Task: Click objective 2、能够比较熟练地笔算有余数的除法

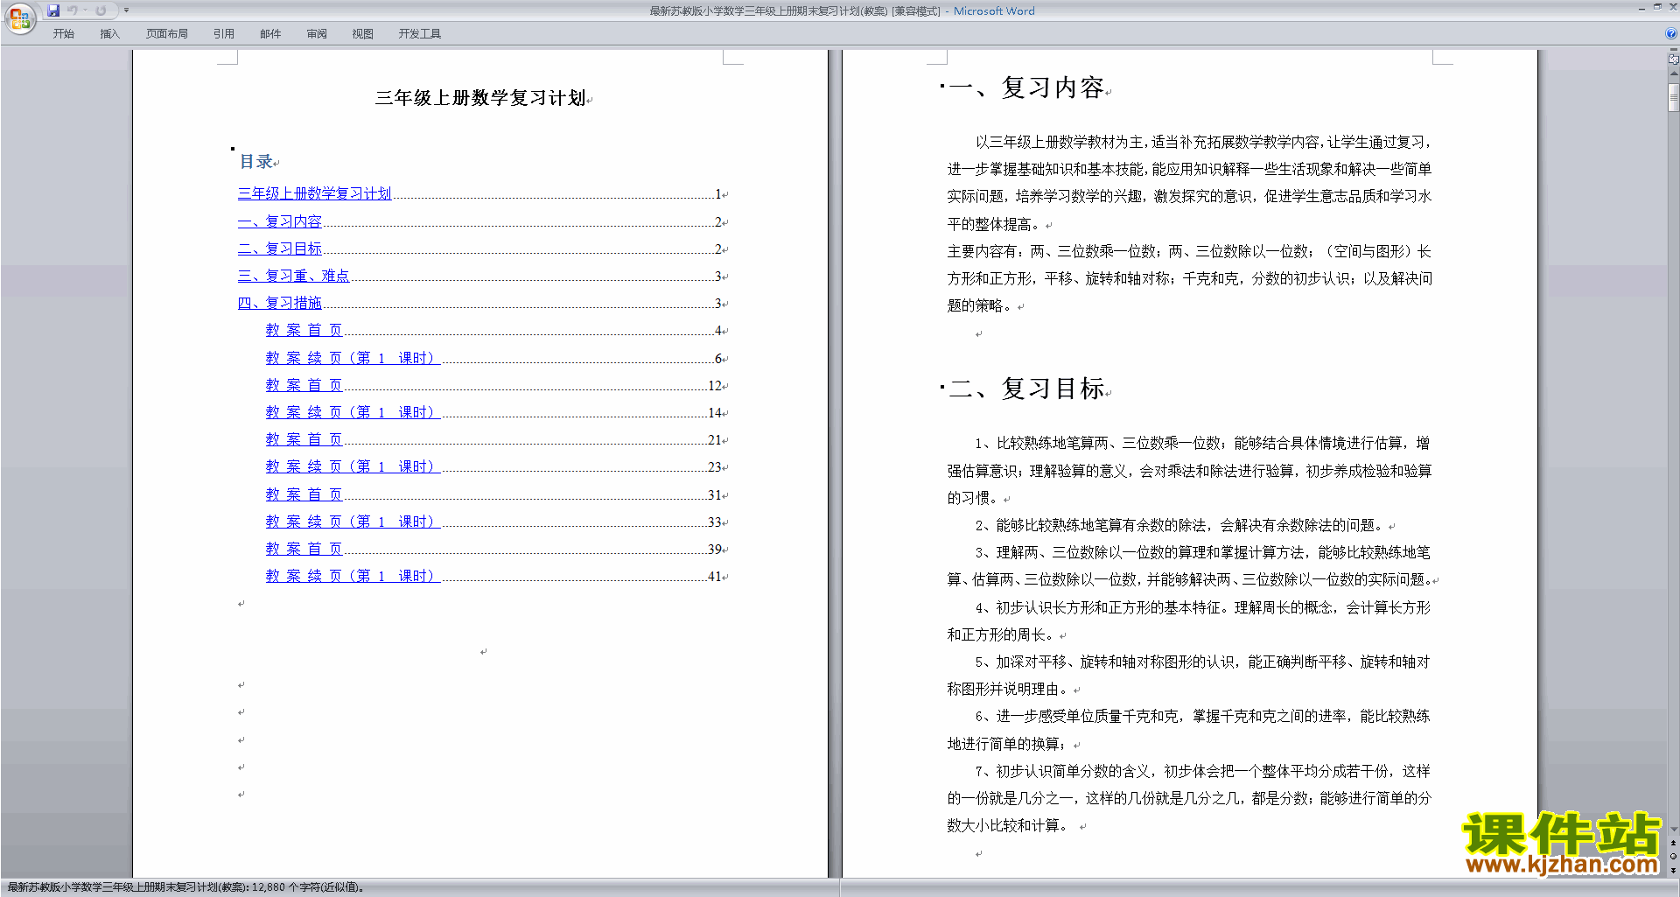Action: pos(1179,525)
